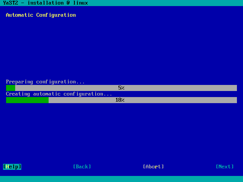Screen dimensions: 243x182
Task: Go to previous step with Back
Action: [82, 167]
